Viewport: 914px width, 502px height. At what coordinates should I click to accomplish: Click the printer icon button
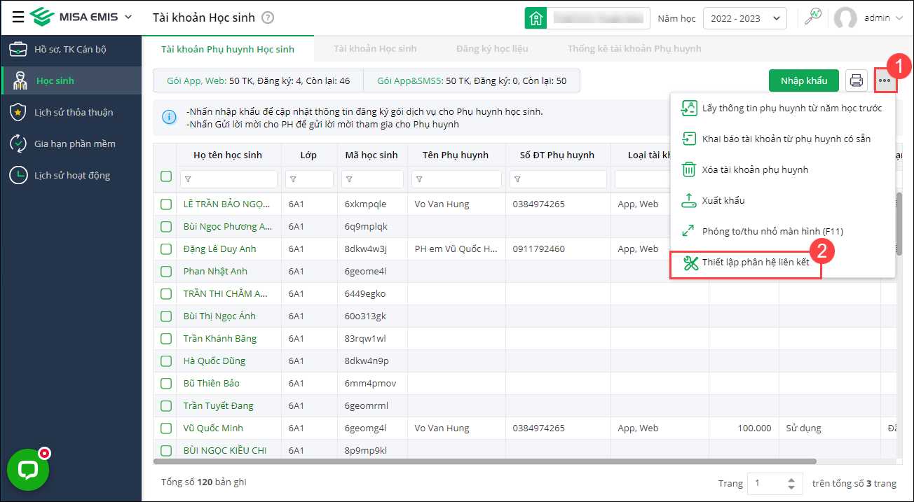[x=857, y=81]
